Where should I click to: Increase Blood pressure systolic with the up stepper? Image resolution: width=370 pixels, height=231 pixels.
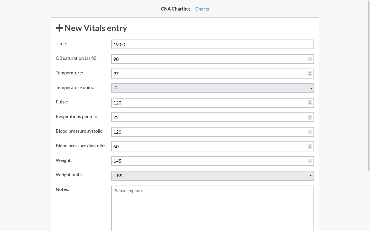[310, 131]
